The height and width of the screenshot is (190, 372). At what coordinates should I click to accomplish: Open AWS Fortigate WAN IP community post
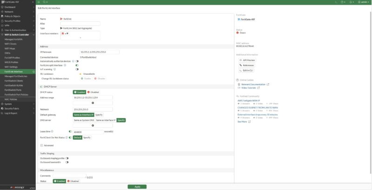249,101
